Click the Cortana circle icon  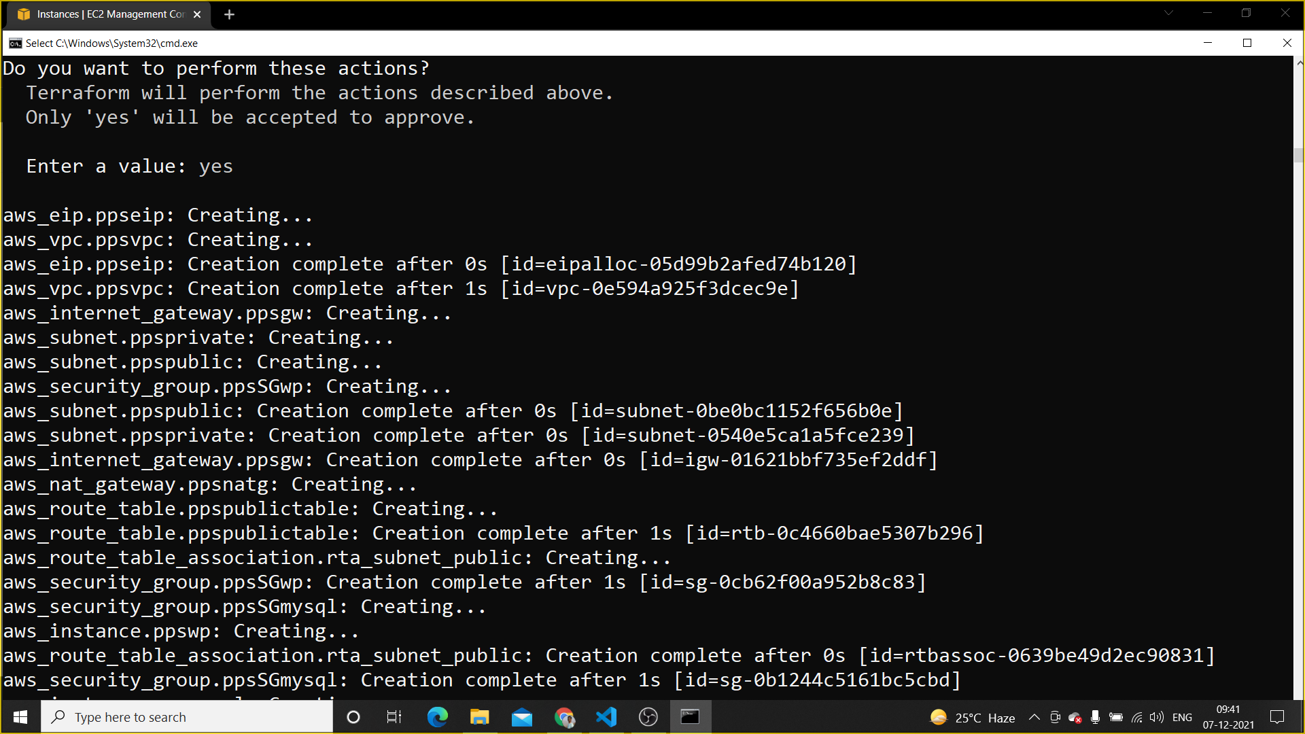pos(353,717)
